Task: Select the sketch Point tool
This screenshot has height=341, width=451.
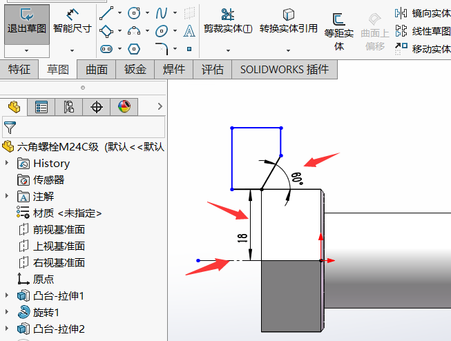Action: tap(189, 49)
